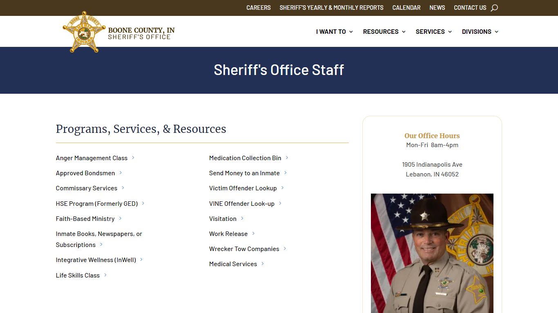The image size is (558, 313).
Task: Click Programs, Services, & Resources heading
Action: pyautogui.click(x=141, y=129)
